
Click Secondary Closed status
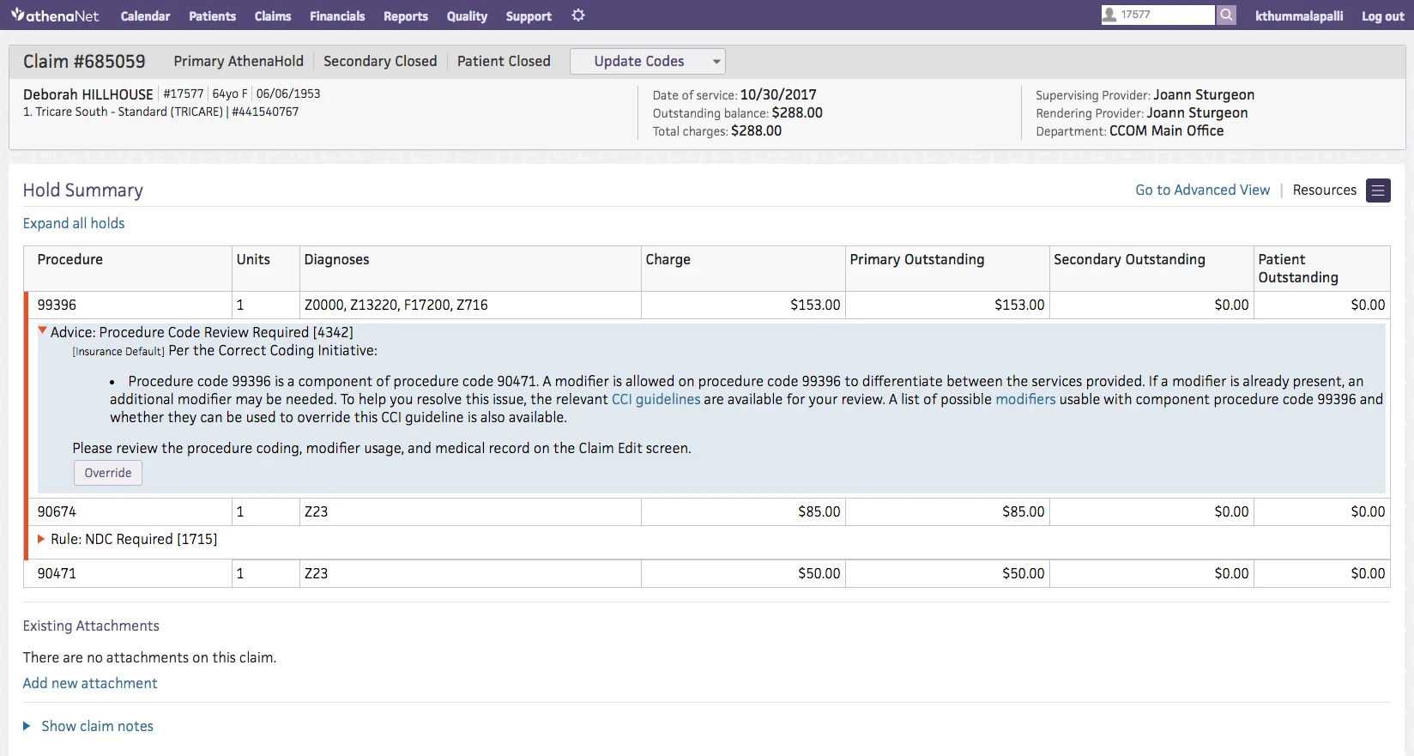[380, 61]
